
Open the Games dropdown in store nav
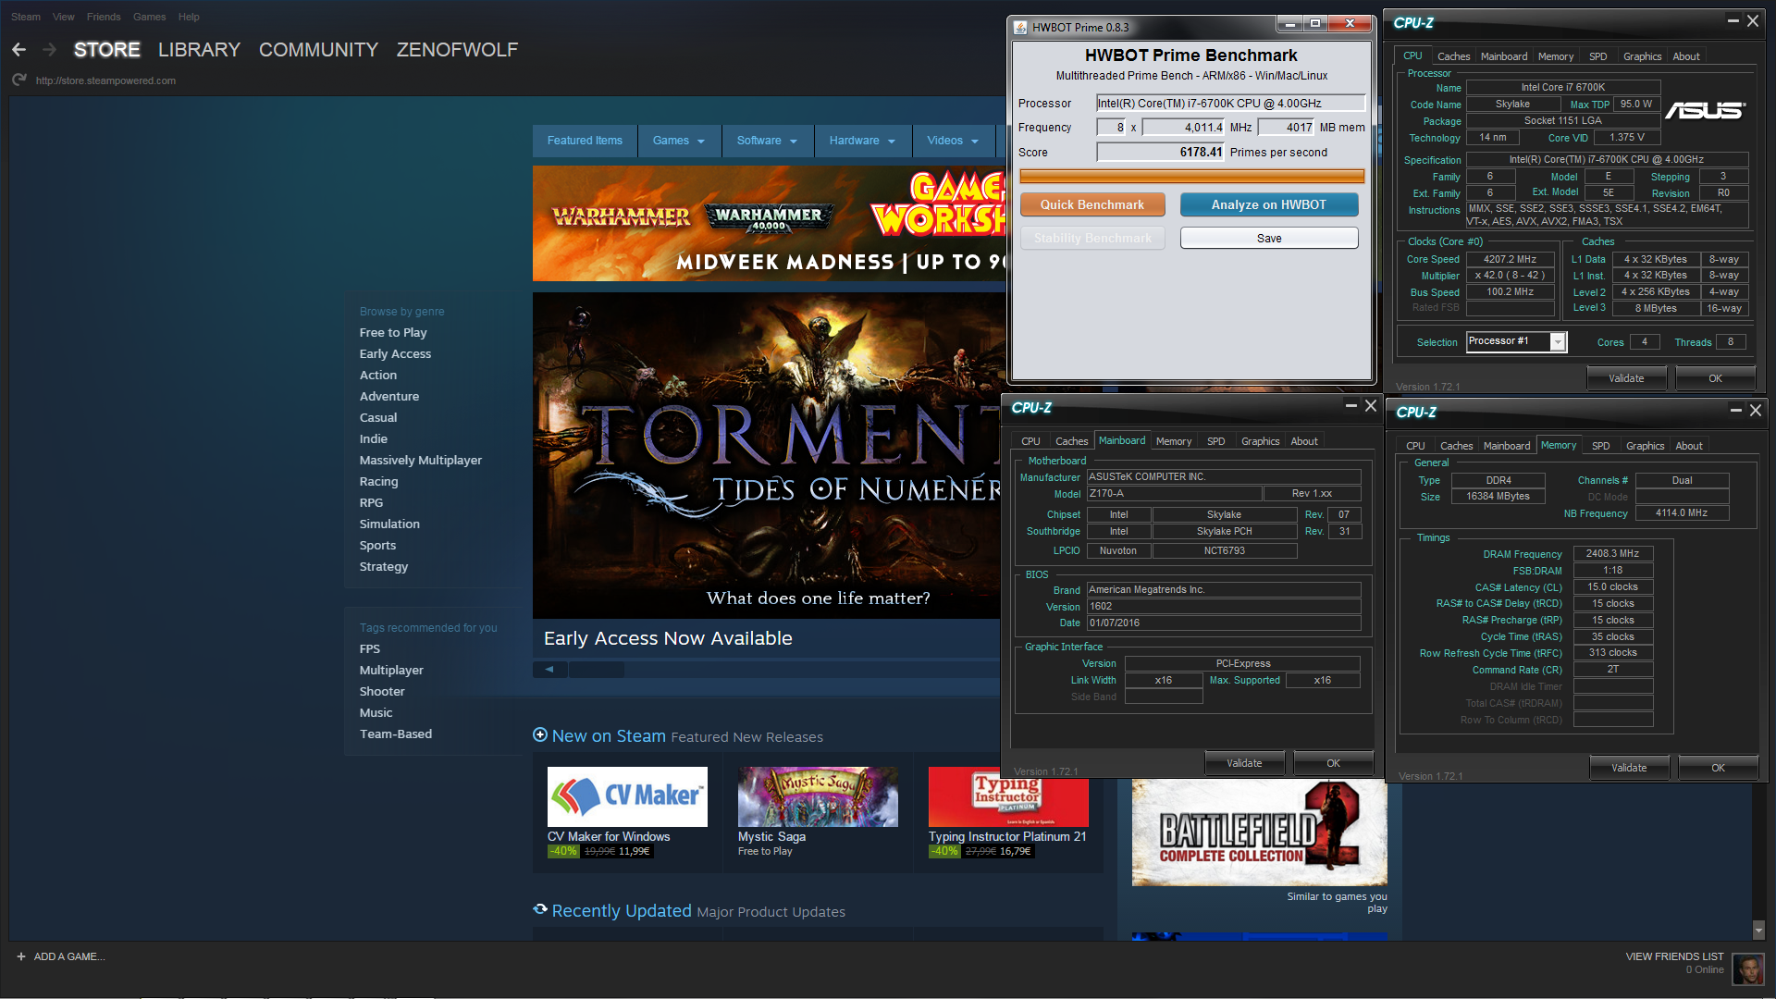click(678, 141)
